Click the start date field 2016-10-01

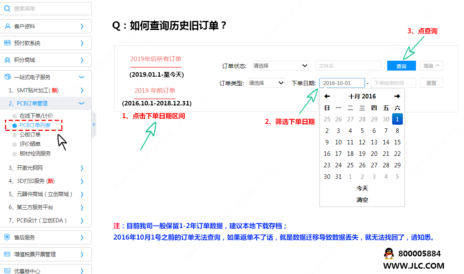coord(342,83)
